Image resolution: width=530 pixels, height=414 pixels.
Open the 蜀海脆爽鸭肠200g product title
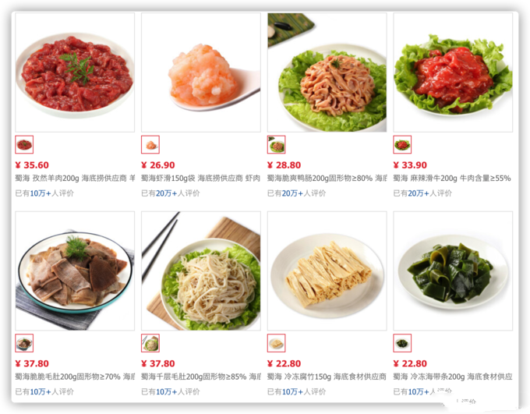pos(327,179)
